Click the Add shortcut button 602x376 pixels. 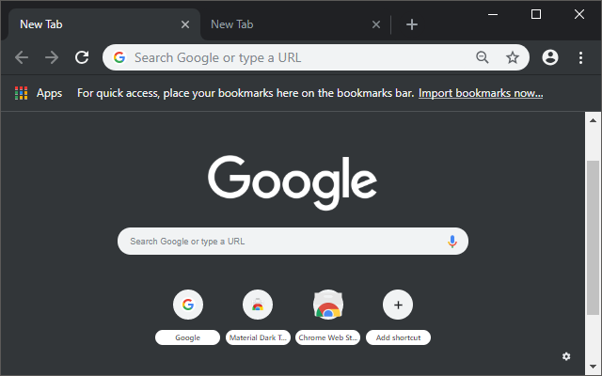pos(398,305)
